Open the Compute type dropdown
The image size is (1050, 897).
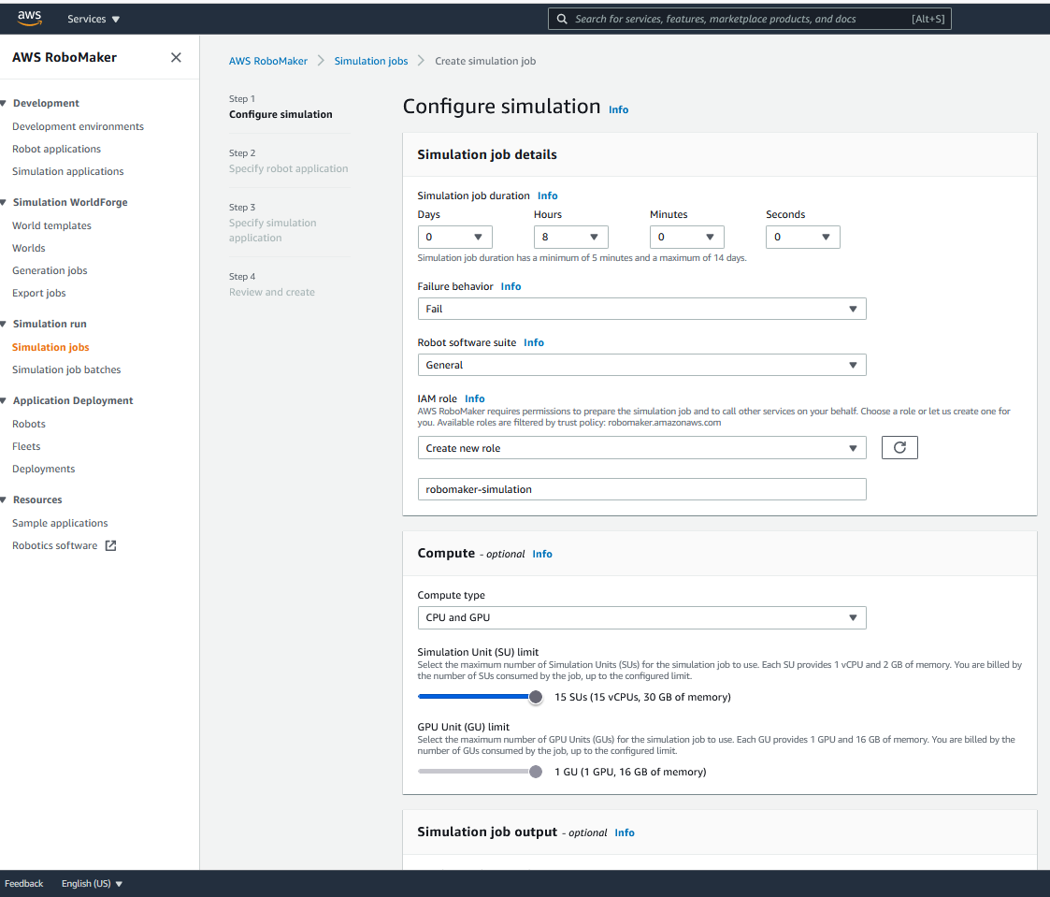coord(641,617)
